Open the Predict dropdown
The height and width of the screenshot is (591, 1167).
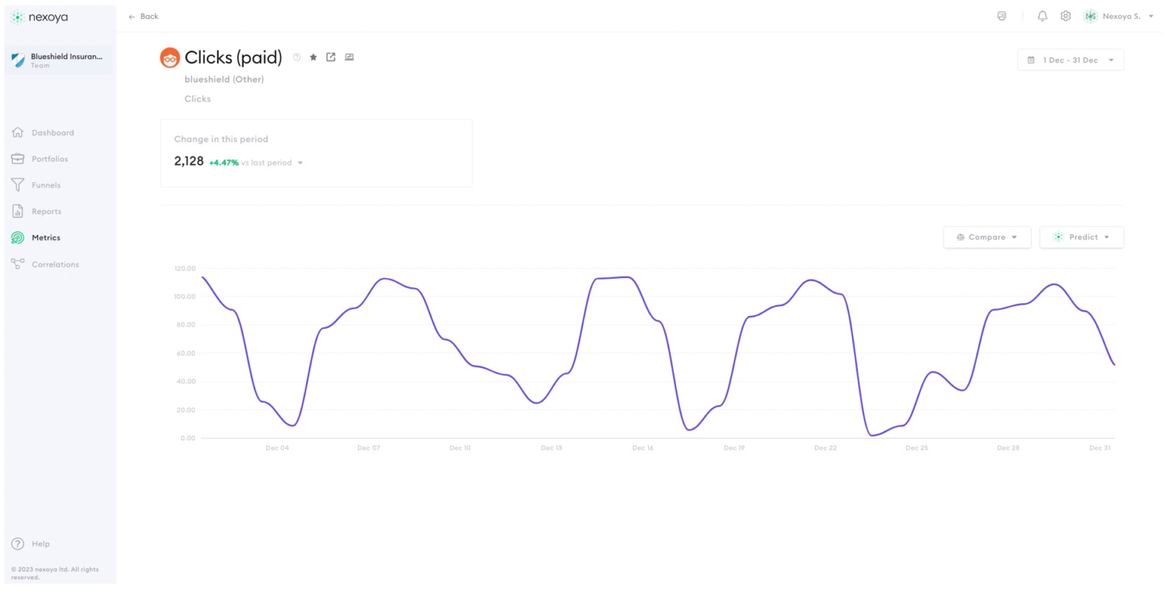coord(1081,236)
